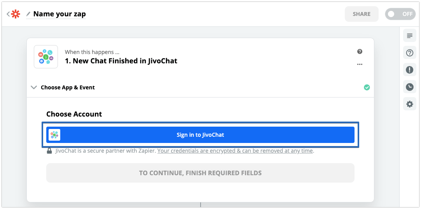
Task: Click Sign in to JivoChat button
Action: tap(200, 135)
